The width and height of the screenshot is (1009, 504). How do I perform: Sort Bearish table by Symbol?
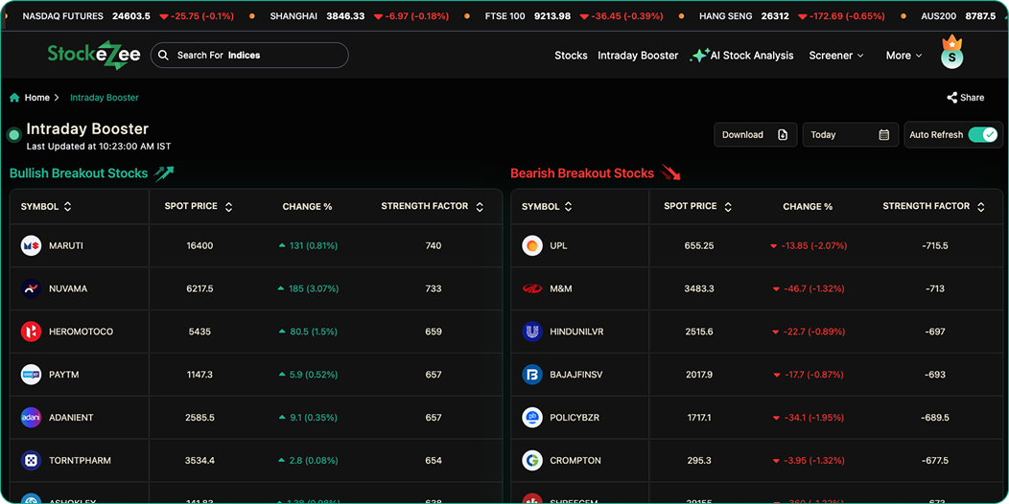point(568,207)
